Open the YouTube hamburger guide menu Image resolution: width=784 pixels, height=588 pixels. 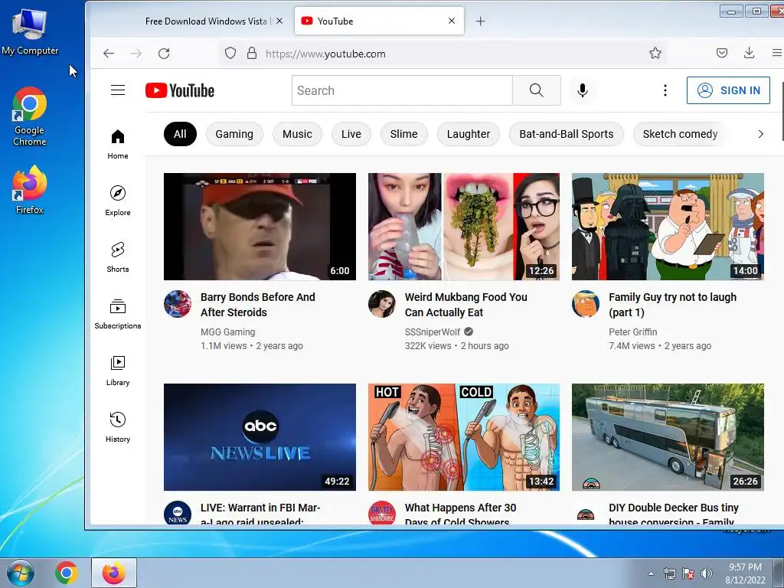point(118,90)
